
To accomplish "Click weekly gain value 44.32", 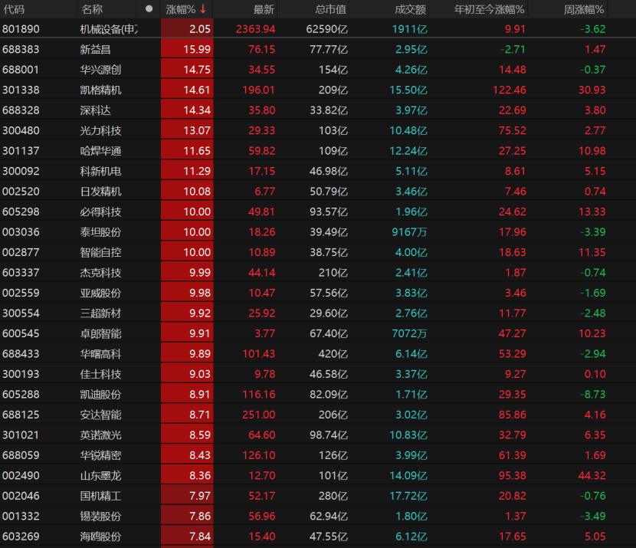I will 592,475.
